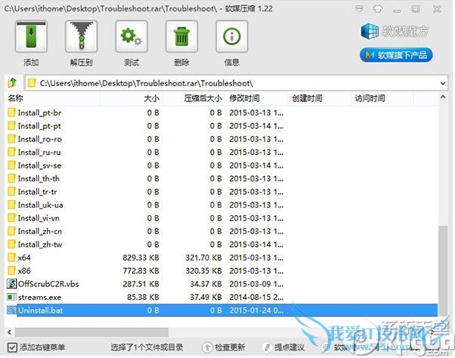Select the x64 folder icon
This screenshot has height=358, width=455.
tap(11, 258)
